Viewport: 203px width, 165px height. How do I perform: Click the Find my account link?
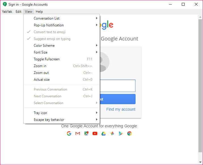point(121,109)
